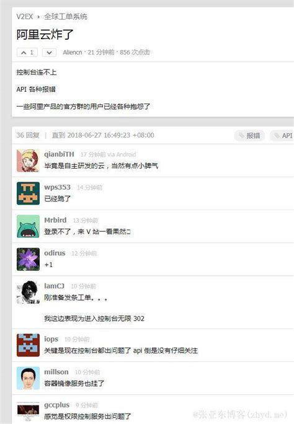View odirus's purple flower avatar
294x424 pixels.
point(28,259)
